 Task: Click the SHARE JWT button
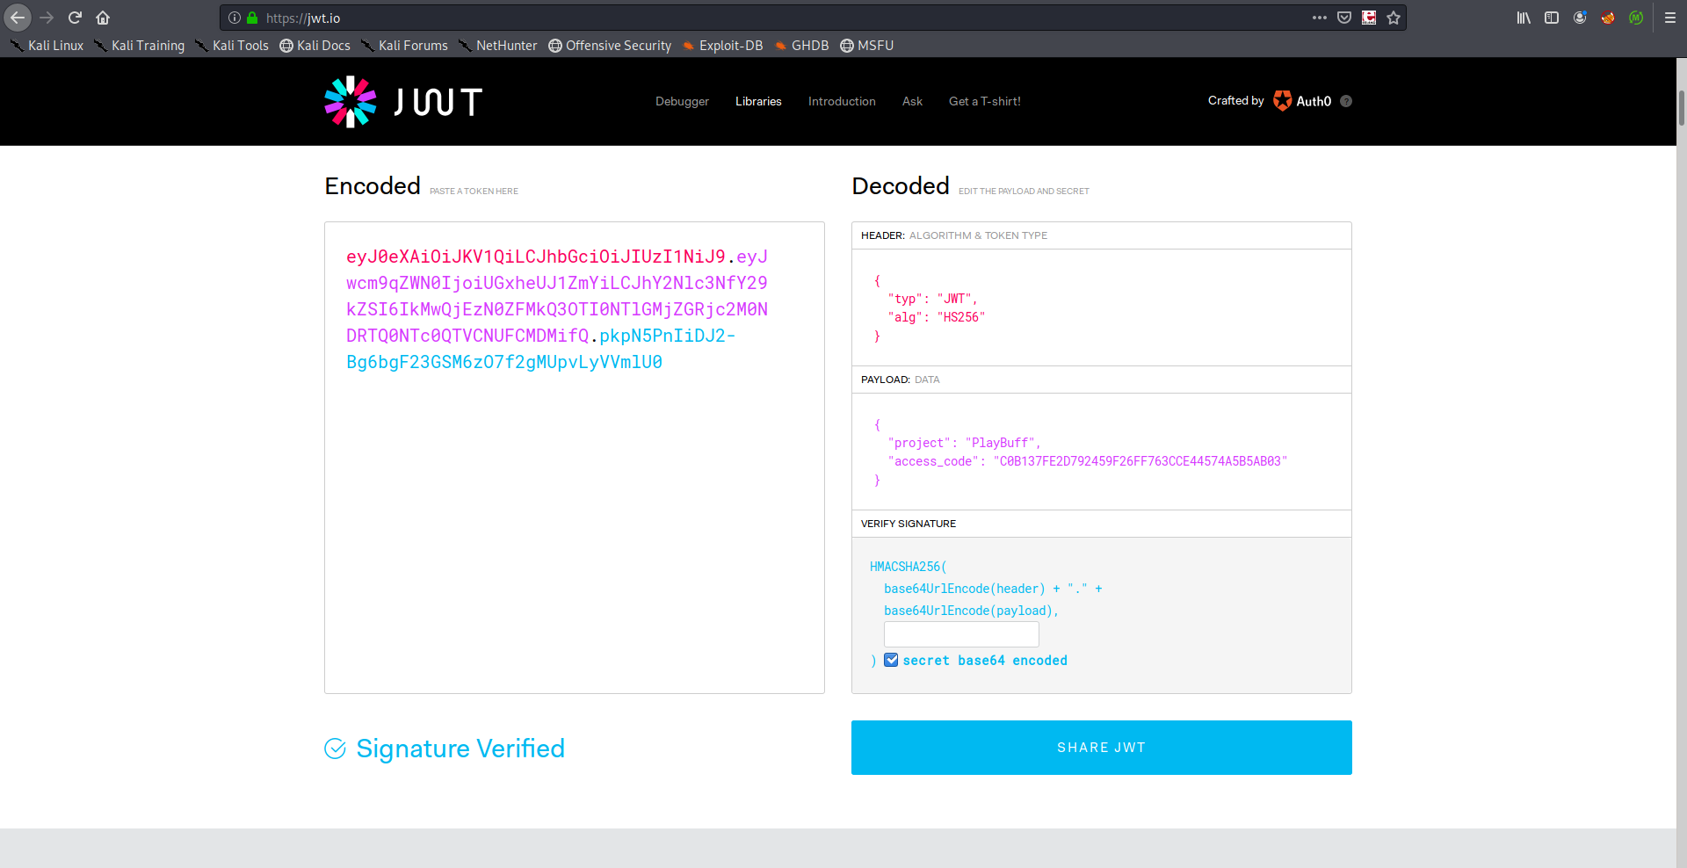tap(1101, 748)
